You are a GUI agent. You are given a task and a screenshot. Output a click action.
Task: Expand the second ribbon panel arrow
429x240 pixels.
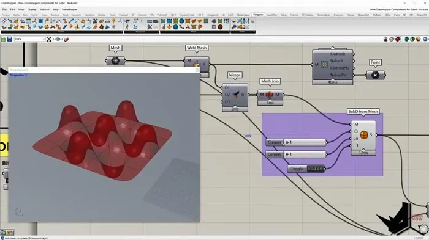(x=158, y=32)
